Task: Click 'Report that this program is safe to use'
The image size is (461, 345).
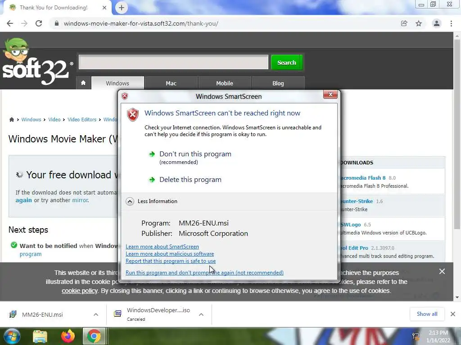Action: tap(171, 261)
